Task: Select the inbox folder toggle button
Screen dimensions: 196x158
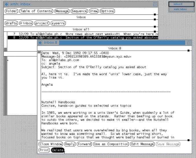Action: click(x=26, y=23)
